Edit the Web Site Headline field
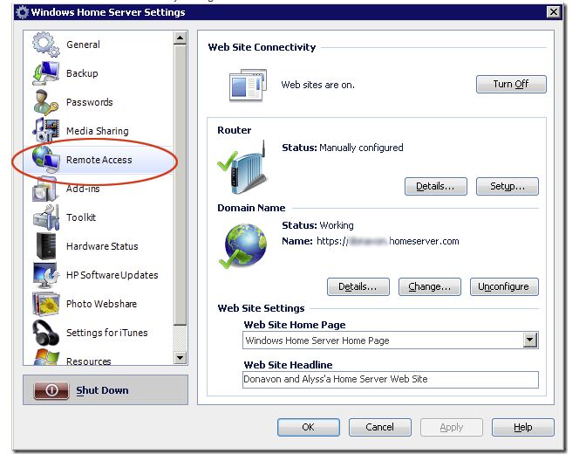 pyautogui.click(x=390, y=380)
